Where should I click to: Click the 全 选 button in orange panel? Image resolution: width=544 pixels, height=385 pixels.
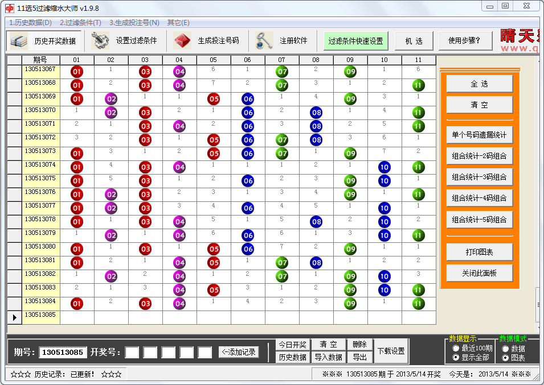479,84
